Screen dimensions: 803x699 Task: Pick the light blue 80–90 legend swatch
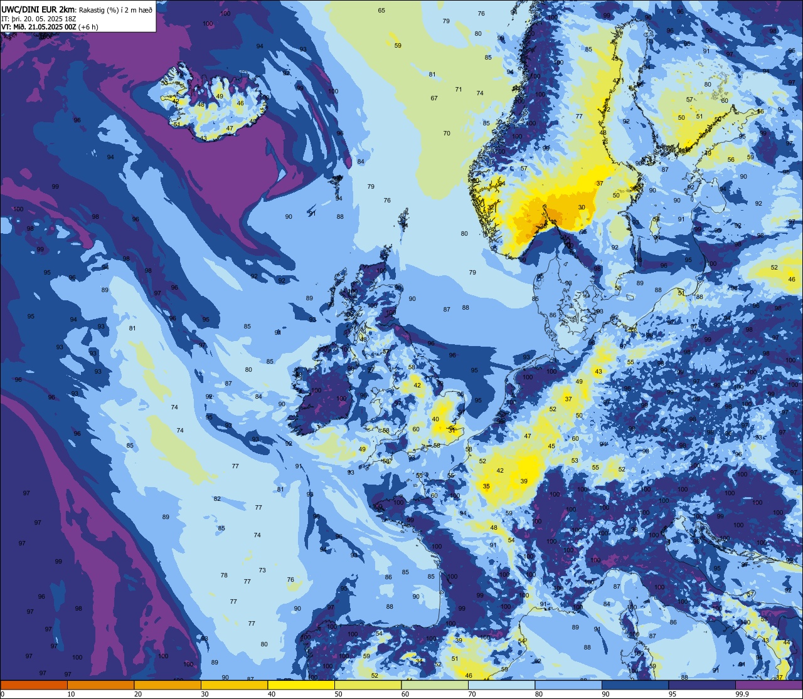coord(568,685)
